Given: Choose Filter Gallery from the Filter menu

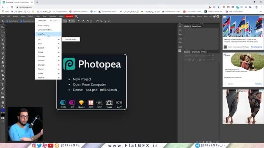Looking at the screenshot, I should (48, 25).
